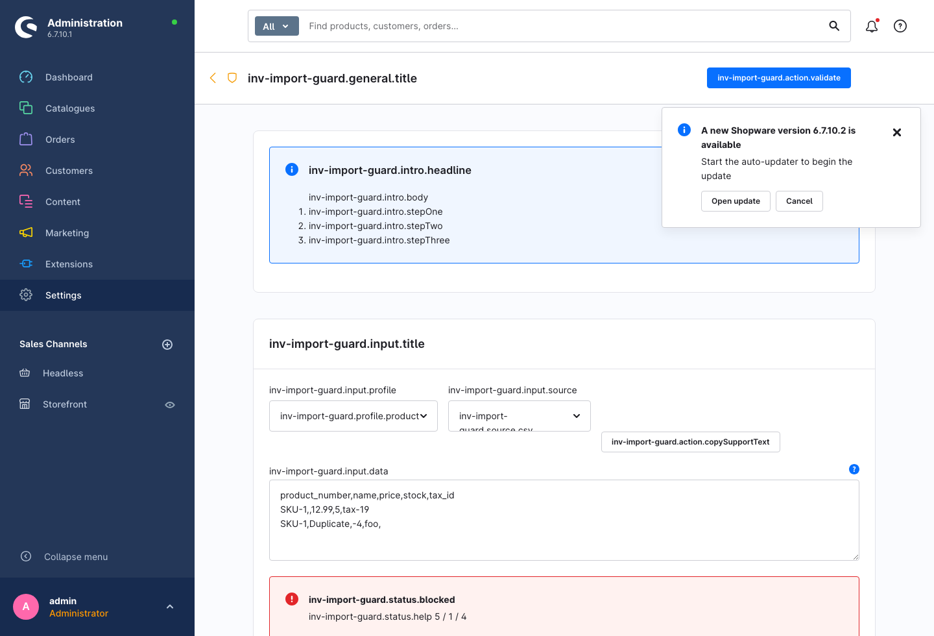
Task: Dismiss the update notification with X
Action: tap(897, 132)
